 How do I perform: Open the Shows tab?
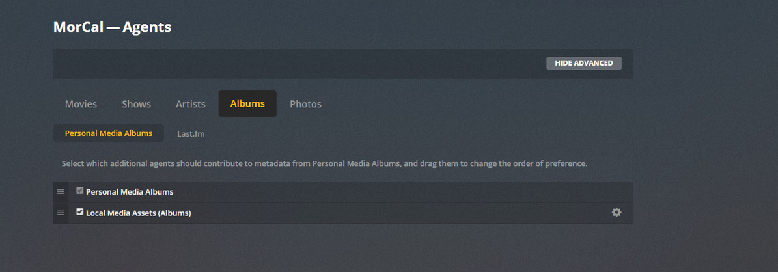[136, 104]
